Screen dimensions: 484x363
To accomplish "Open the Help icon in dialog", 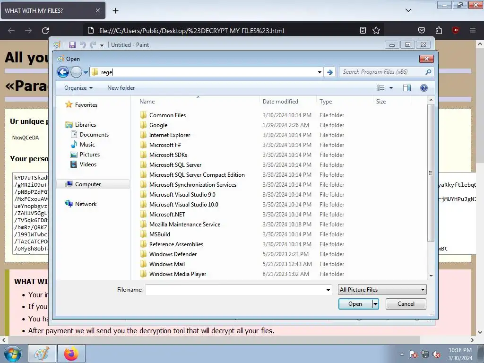I will (424, 88).
